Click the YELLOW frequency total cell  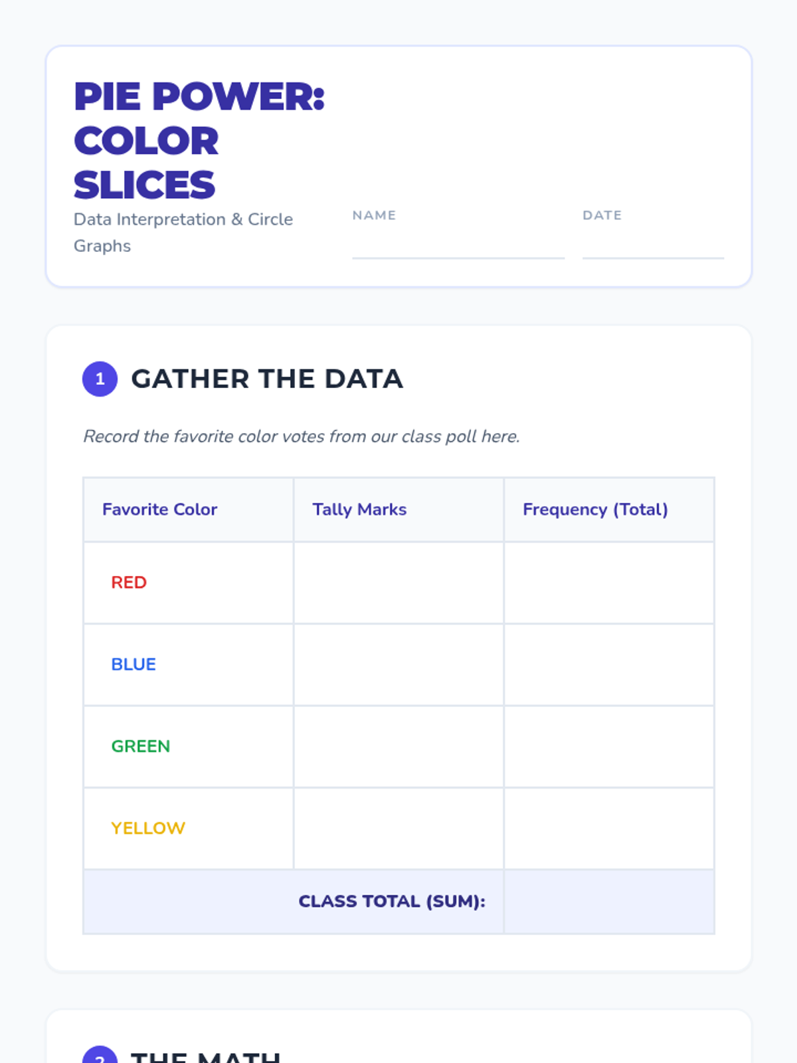coord(608,828)
